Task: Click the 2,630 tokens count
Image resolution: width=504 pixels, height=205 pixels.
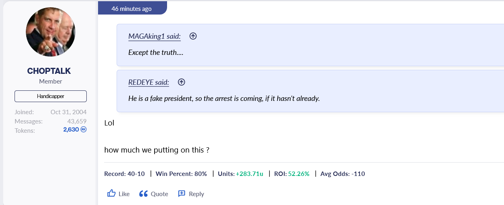Action: pyautogui.click(x=71, y=130)
